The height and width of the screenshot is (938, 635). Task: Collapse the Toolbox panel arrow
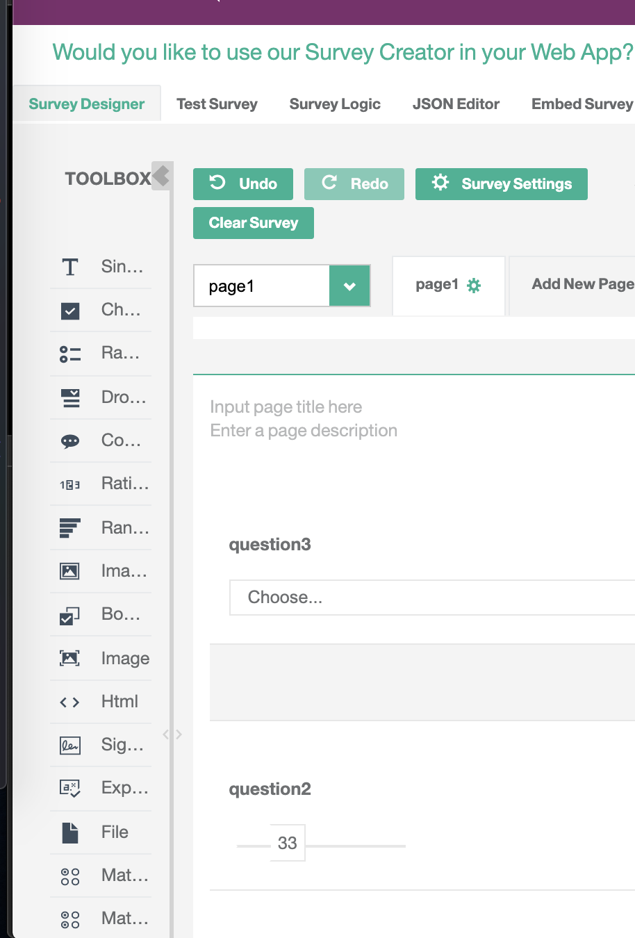tap(161, 176)
